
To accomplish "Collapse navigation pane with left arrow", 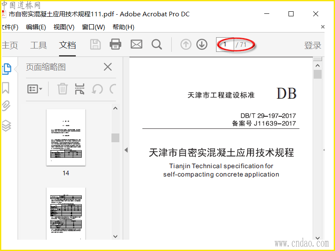I will 126,150.
